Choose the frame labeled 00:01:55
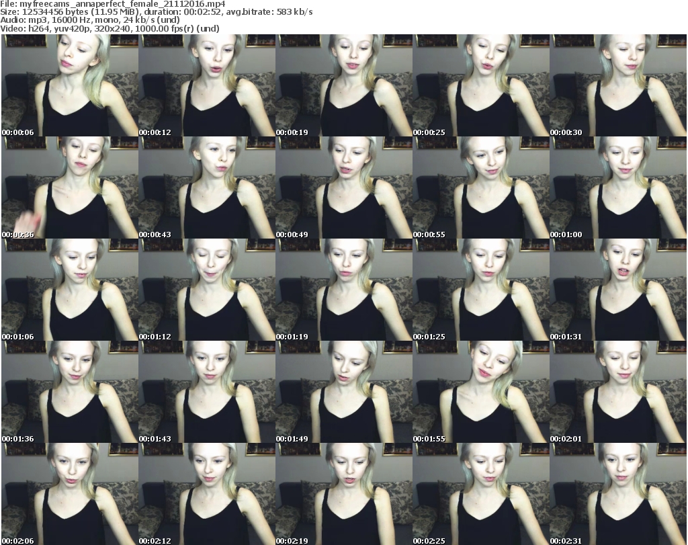688x545 pixels. coord(481,392)
